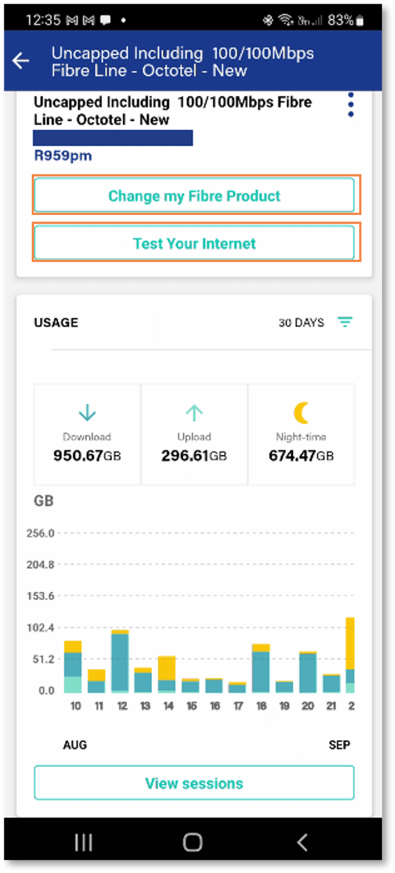The image size is (395, 873).
Task: Open View sessions
Action: coord(194,783)
